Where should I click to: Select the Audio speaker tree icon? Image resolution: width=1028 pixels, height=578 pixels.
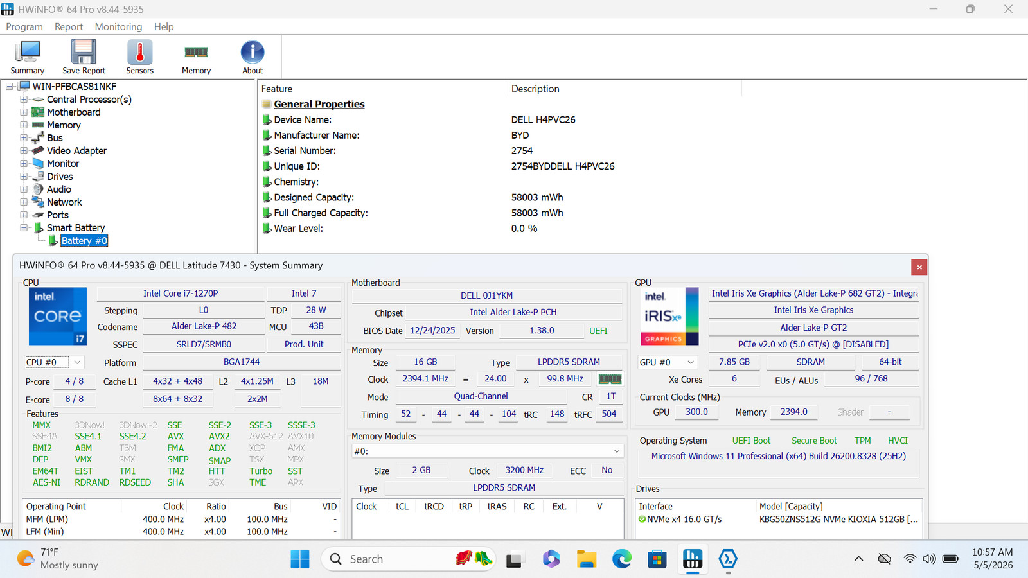[38, 189]
